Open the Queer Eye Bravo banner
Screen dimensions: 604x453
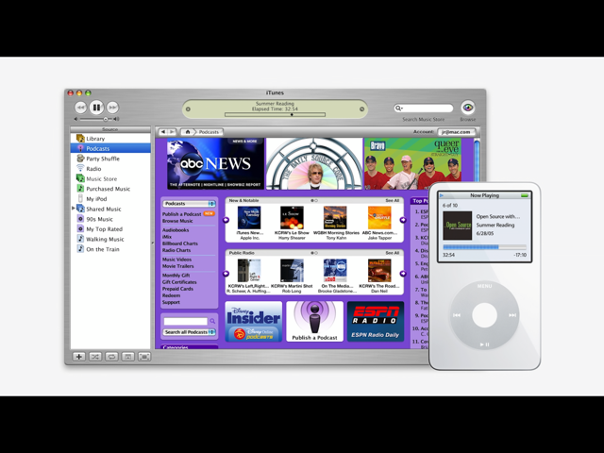(413, 163)
